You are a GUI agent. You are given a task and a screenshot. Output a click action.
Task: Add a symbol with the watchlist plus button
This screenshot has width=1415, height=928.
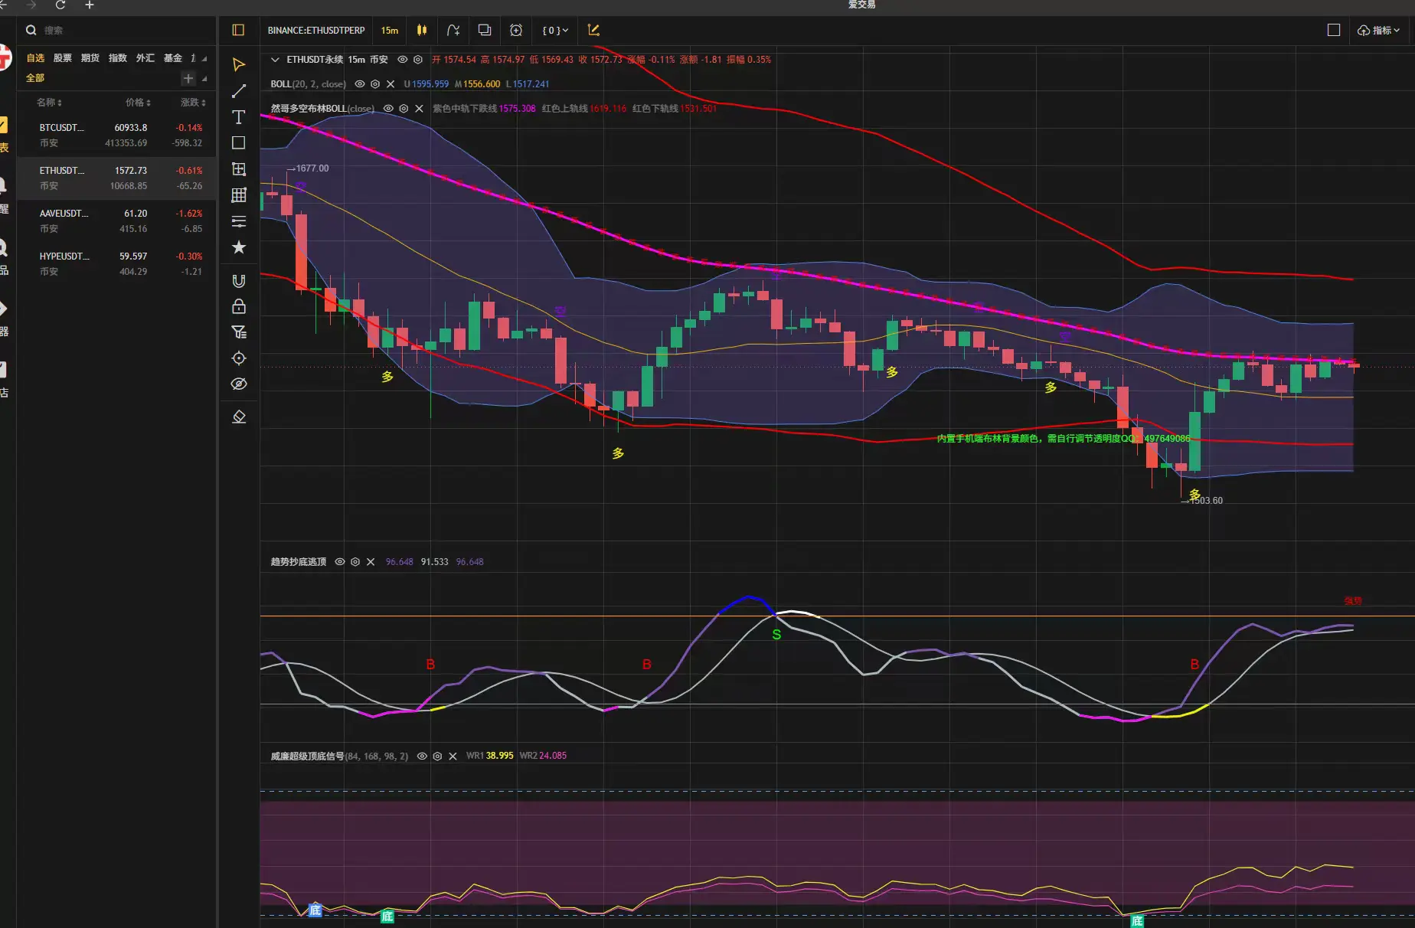[x=188, y=78]
